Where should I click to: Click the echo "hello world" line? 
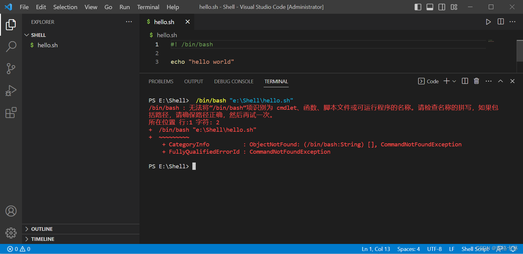(202, 62)
